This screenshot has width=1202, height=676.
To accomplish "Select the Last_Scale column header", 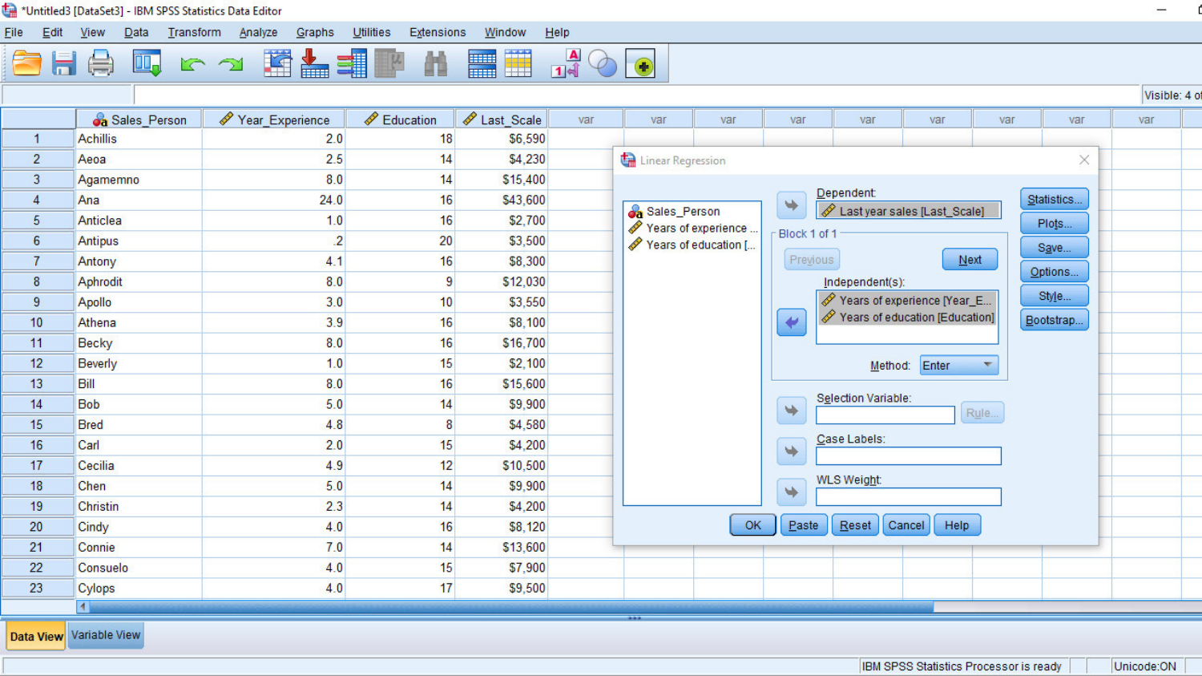I will click(x=502, y=119).
